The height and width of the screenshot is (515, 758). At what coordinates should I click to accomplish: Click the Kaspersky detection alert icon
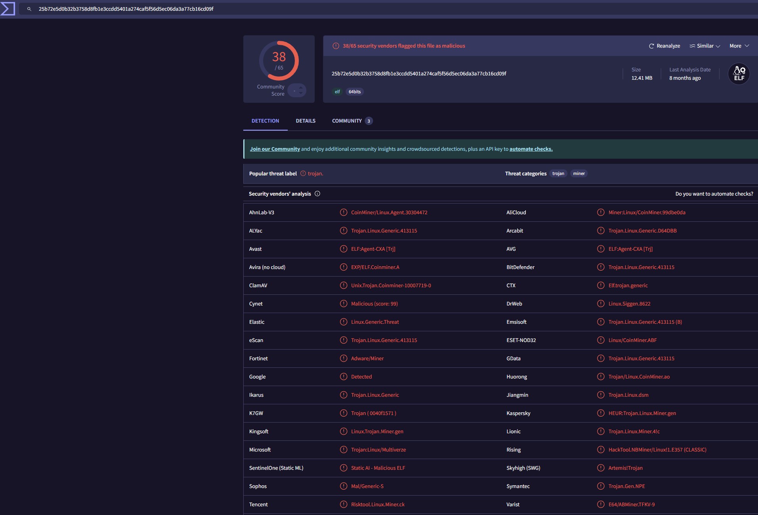coord(601,413)
